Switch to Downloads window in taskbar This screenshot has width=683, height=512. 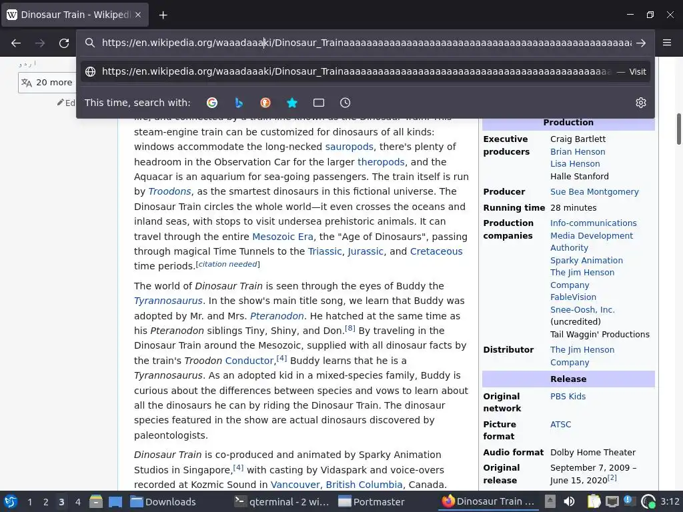tap(164, 502)
